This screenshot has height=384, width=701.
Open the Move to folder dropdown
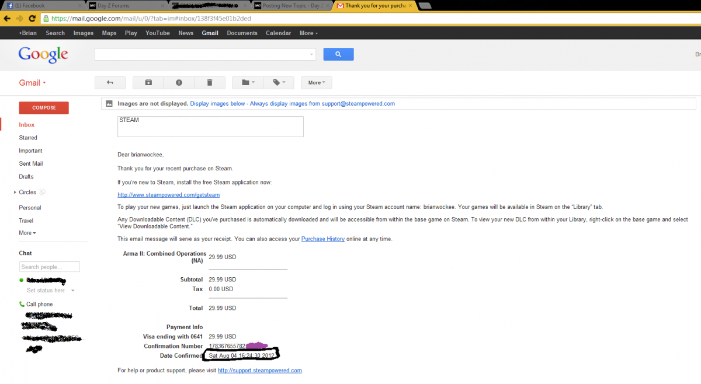[x=248, y=83]
